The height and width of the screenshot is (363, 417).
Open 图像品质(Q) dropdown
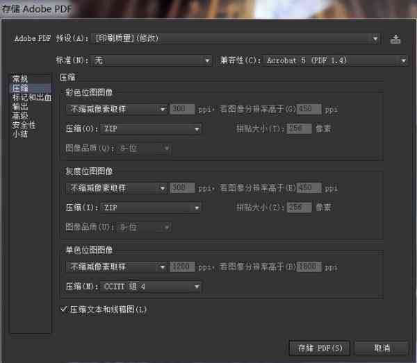pos(144,148)
